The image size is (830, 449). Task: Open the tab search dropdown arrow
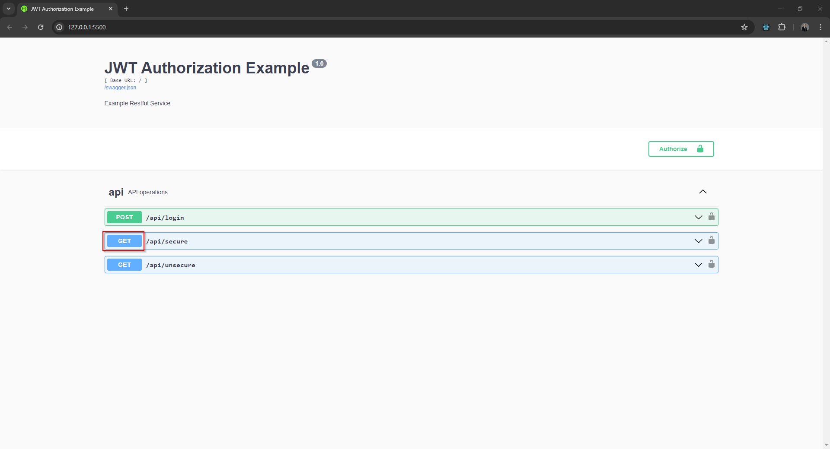click(x=9, y=9)
